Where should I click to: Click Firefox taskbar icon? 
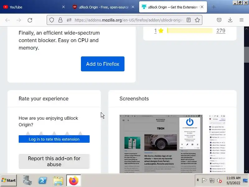(74, 180)
